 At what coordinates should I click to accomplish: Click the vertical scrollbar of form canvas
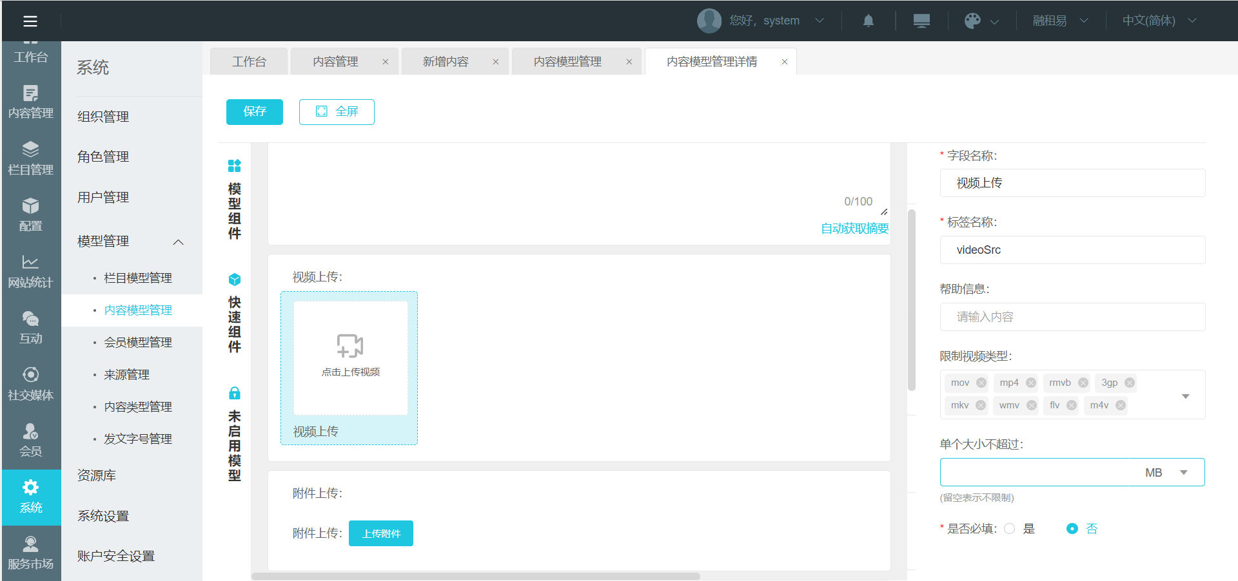(912, 300)
